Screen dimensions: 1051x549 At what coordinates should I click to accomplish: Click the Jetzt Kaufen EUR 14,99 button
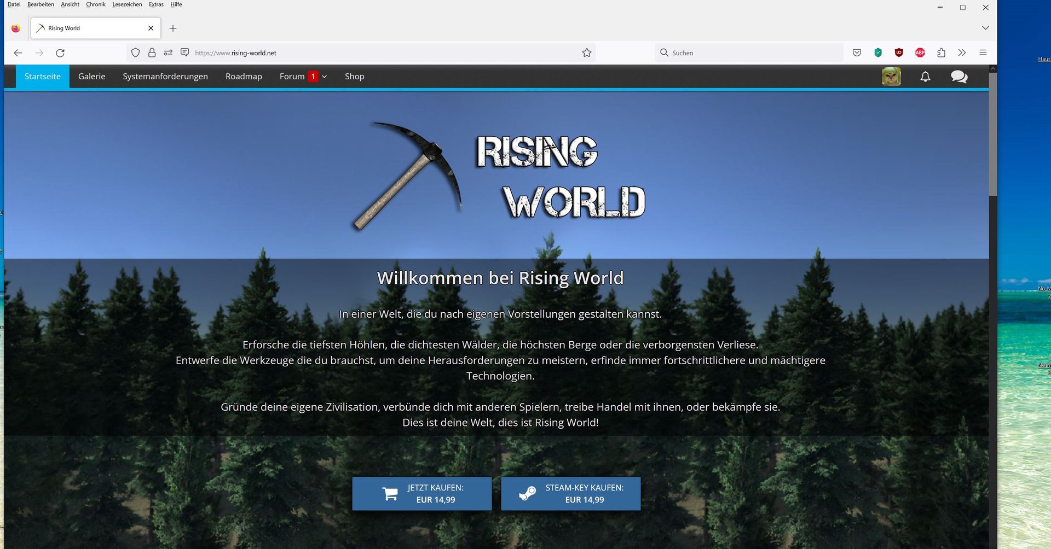point(421,494)
